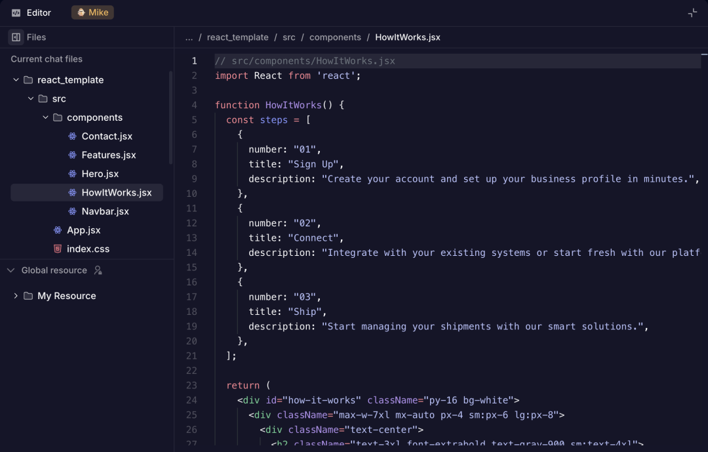The height and width of the screenshot is (452, 708).
Task: Click the user icon next to Global resource
Action: 98,270
